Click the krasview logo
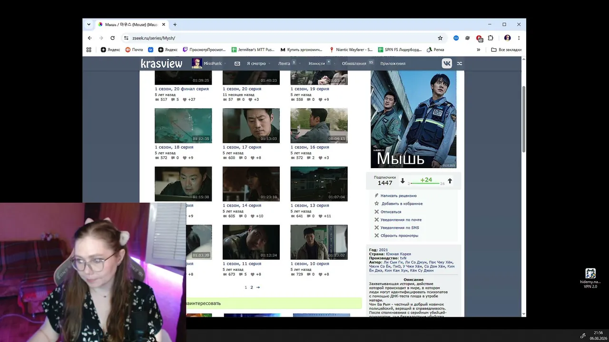Screen dimensions: 609x342 161,63
